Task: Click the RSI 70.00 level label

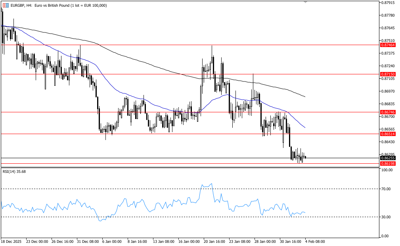Action: [386, 189]
